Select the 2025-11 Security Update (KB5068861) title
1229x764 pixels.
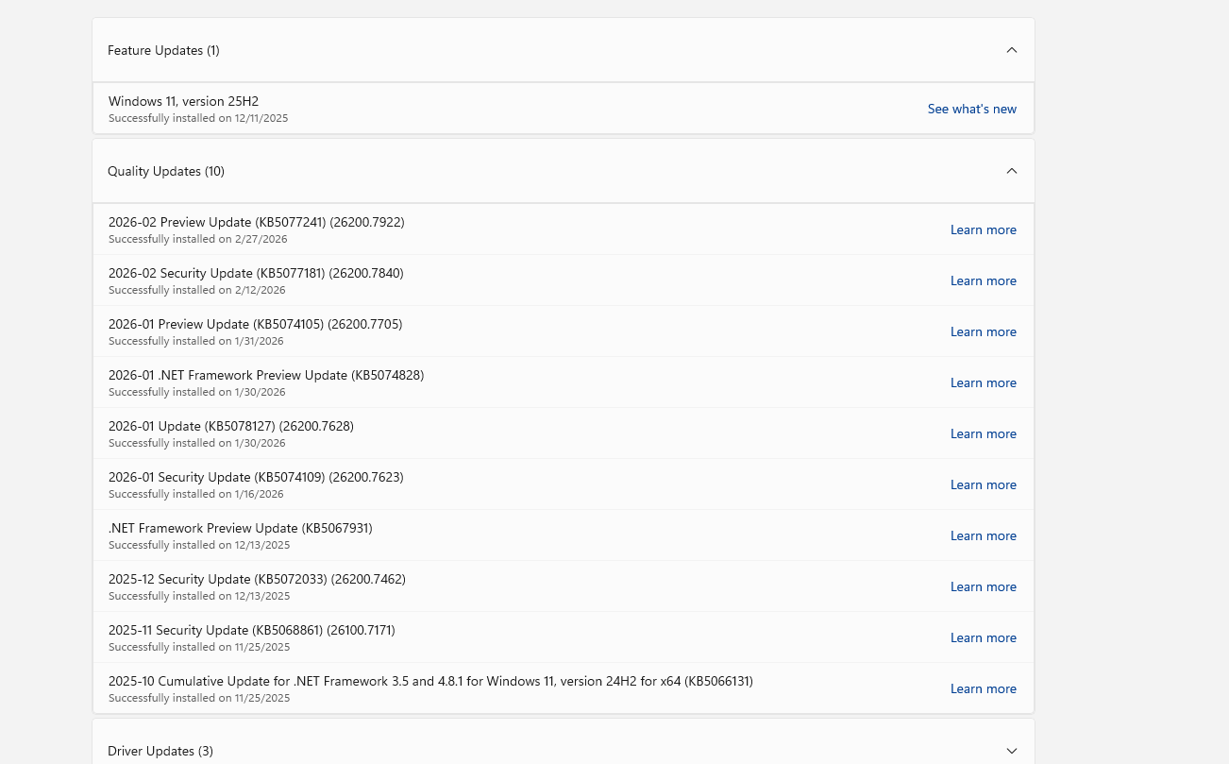(252, 630)
